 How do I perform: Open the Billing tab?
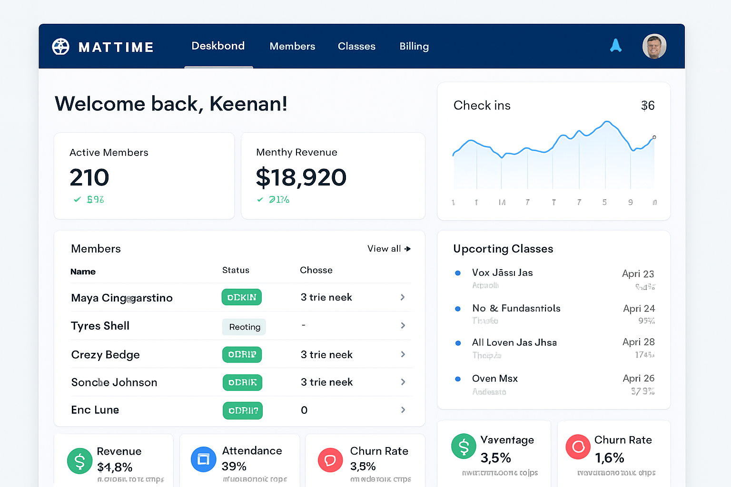pyautogui.click(x=414, y=46)
